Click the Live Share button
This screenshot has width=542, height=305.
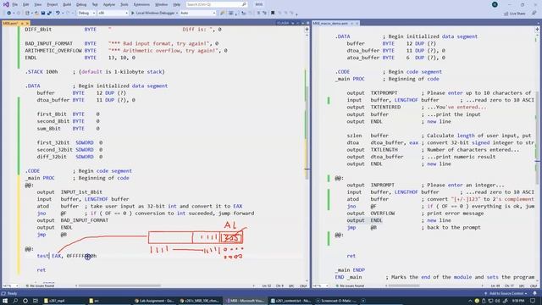[x=515, y=14]
